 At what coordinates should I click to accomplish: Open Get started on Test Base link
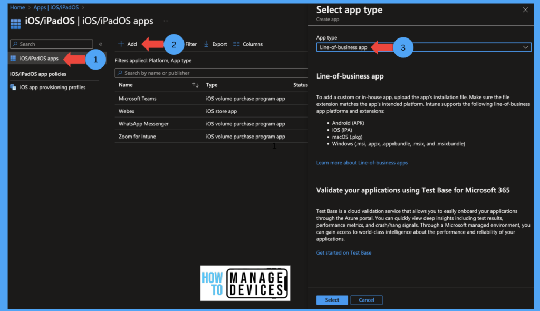344,253
